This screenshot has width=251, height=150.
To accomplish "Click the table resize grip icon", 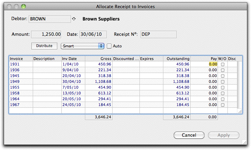I will tap(240, 111).
